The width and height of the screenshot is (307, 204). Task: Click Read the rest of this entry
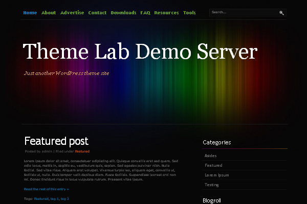(47, 189)
